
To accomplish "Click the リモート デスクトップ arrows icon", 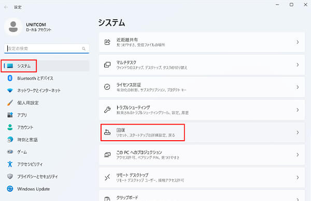I will [107, 177].
